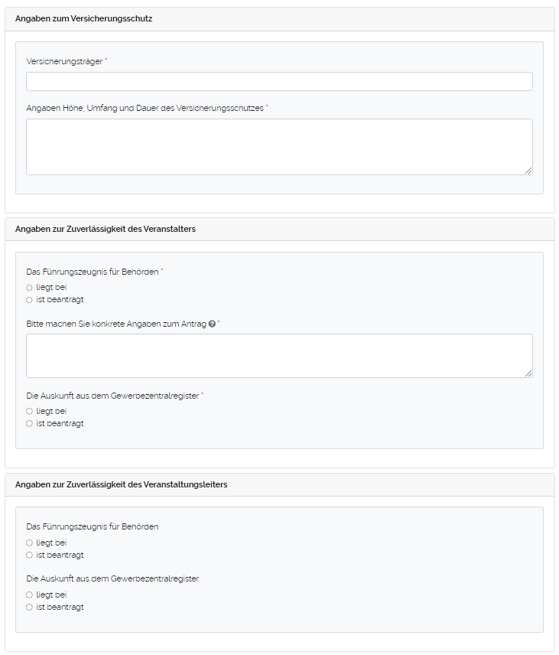Click the Versicherungsträger input field
The height and width of the screenshot is (655, 559).
279,81
